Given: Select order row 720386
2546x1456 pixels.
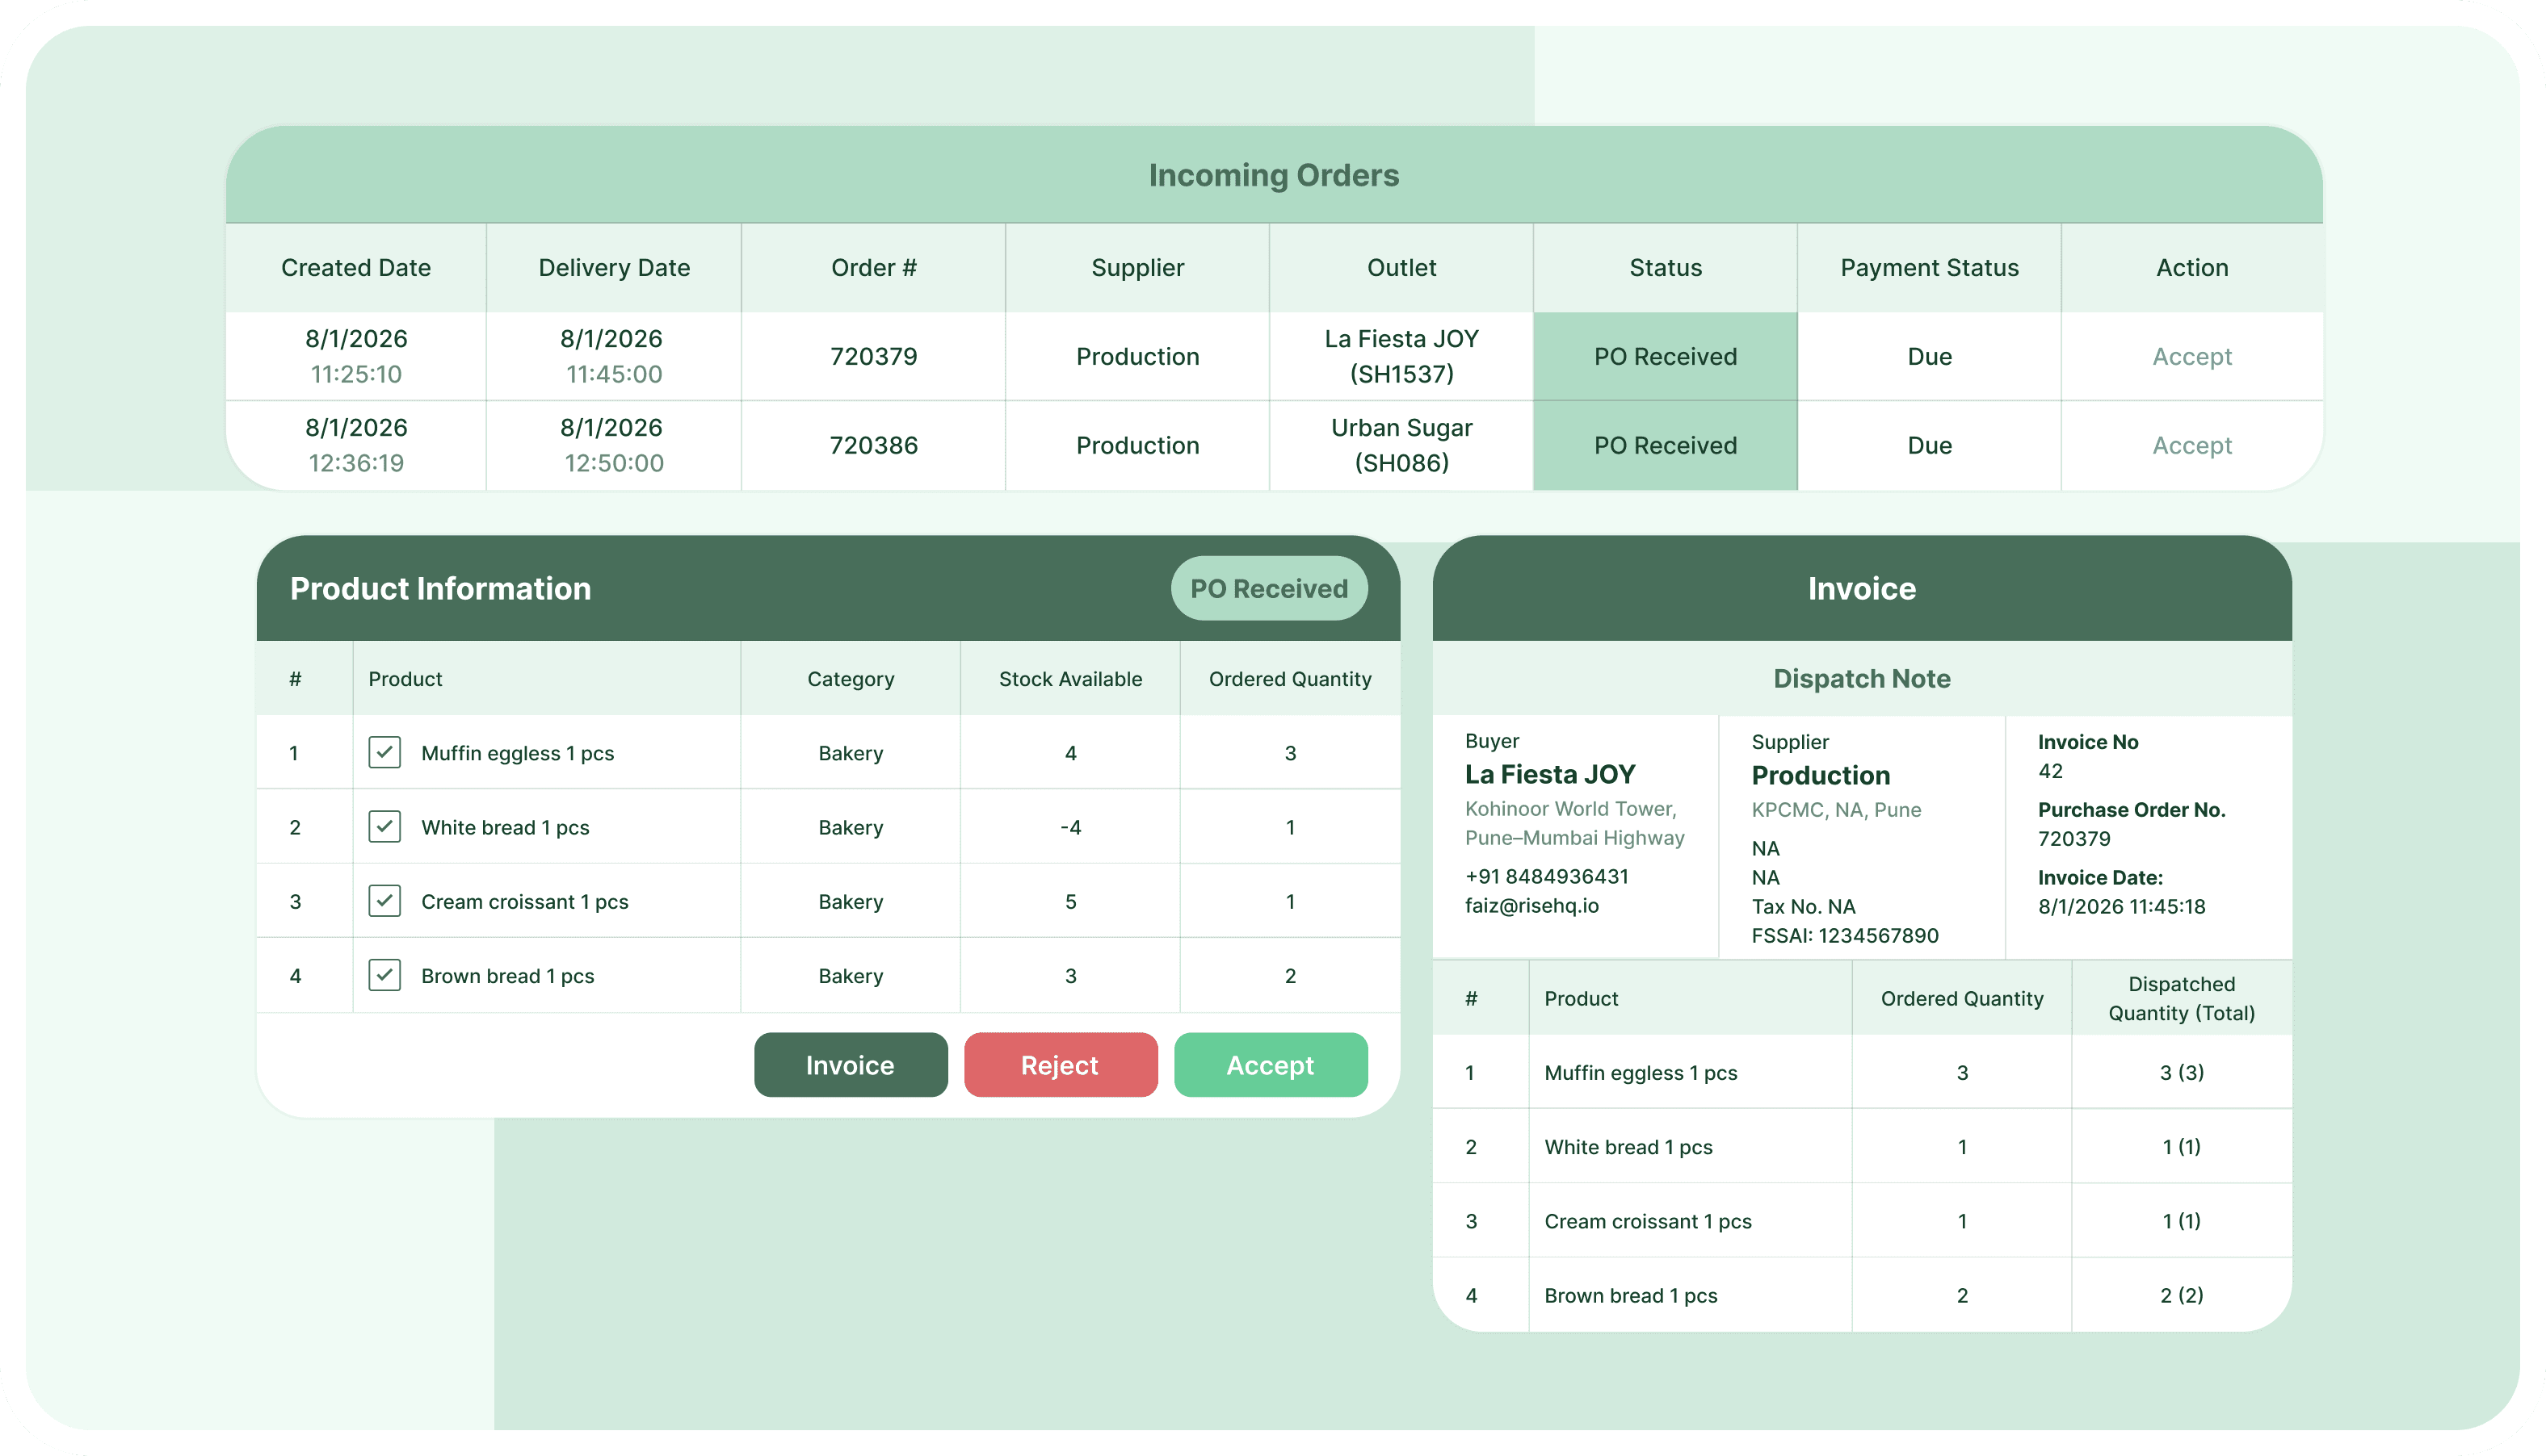Looking at the screenshot, I should [x=872, y=445].
